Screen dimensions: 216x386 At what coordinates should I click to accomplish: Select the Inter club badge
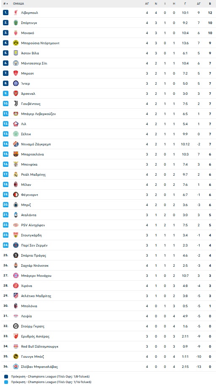16,83
